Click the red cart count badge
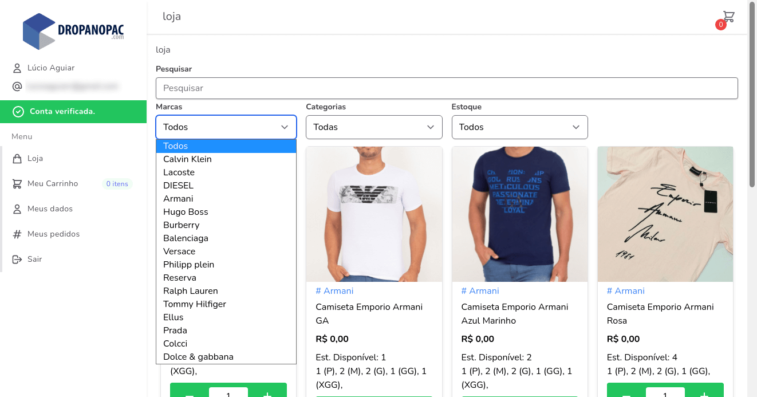The height and width of the screenshot is (397, 757). [x=721, y=25]
